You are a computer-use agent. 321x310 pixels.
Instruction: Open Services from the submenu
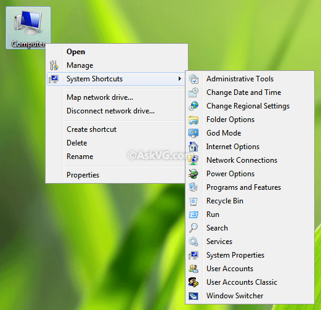tap(250, 242)
